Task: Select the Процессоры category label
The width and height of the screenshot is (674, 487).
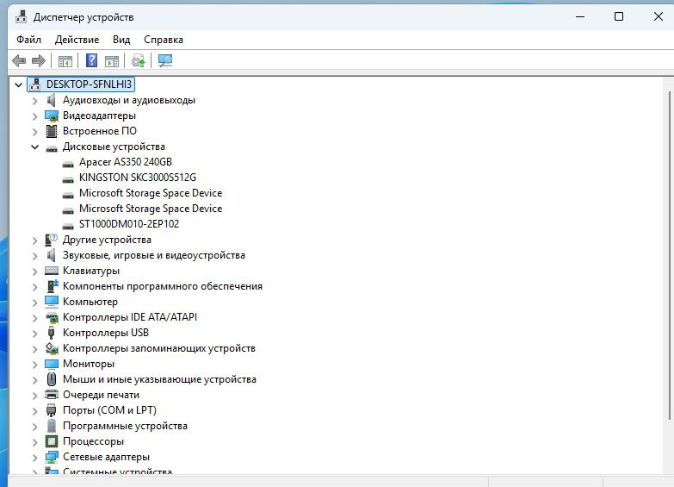Action: [93, 441]
